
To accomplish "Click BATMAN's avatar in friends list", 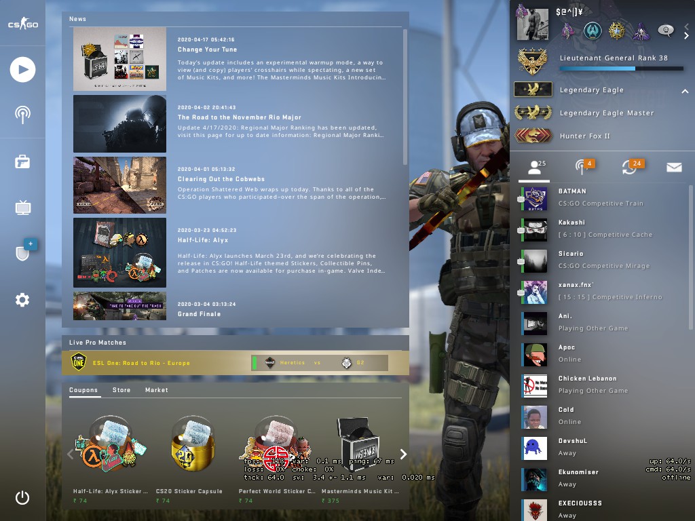I will click(x=534, y=199).
